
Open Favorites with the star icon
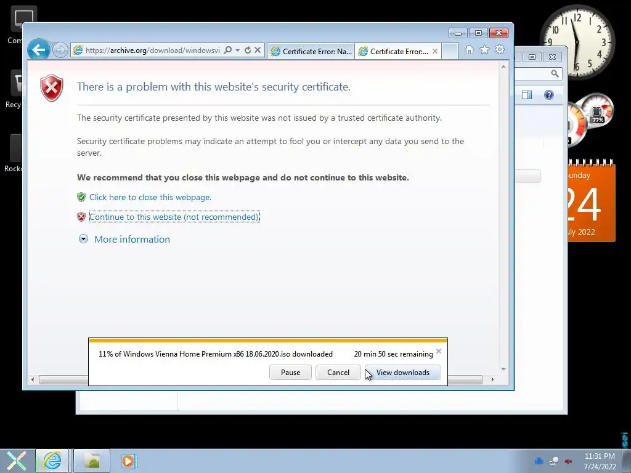[x=484, y=50]
